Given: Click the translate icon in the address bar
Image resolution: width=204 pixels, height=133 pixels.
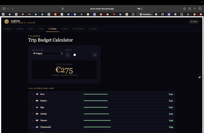Looking at the screenshot, I should (138, 9).
